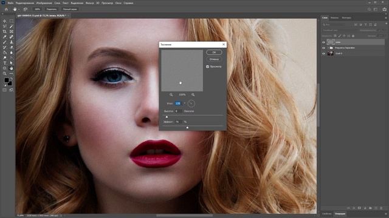Click the 100% zoom button
This screenshot has width=389, height=218.
pos(37,9)
